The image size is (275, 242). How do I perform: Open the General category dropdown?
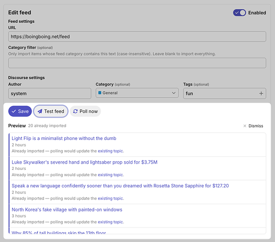point(137,93)
